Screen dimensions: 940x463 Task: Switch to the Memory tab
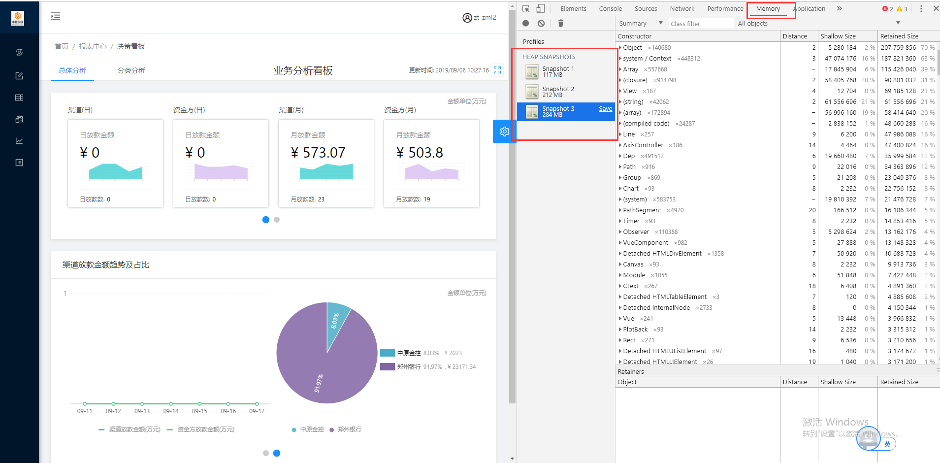[768, 9]
